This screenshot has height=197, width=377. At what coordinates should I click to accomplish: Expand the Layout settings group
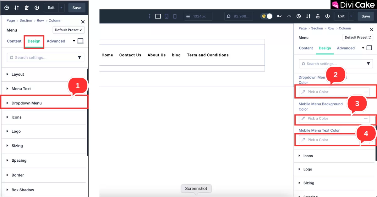pyautogui.click(x=44, y=74)
